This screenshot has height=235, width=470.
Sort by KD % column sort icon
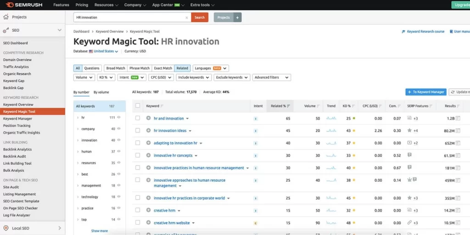pyautogui.click(x=353, y=106)
